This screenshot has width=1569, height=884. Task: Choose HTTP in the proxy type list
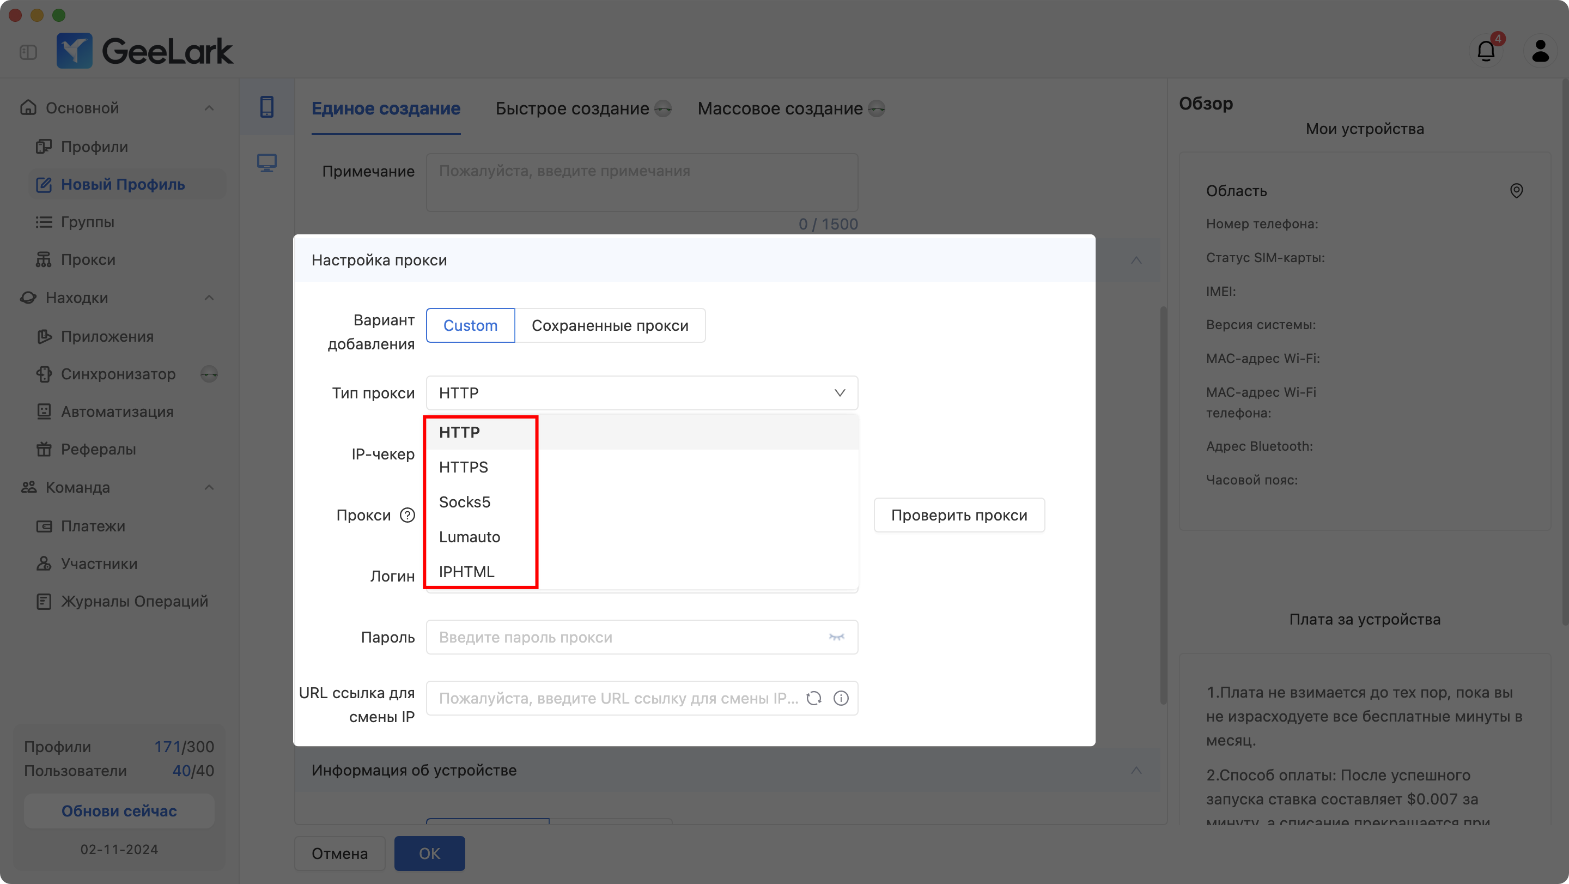[x=642, y=432]
